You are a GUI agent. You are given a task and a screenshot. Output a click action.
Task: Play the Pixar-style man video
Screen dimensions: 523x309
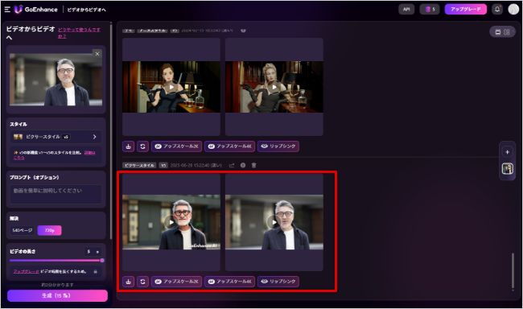171,222
